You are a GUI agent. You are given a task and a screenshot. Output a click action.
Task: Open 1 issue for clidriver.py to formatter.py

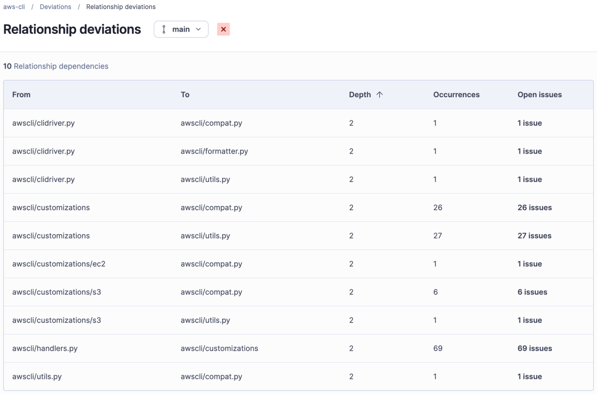[530, 151]
